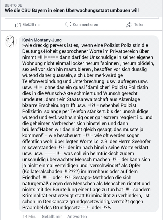Tap the speech bubble comment icon

[68, 25]
